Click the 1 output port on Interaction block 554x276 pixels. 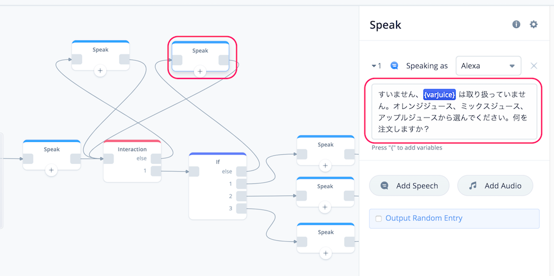(156, 171)
